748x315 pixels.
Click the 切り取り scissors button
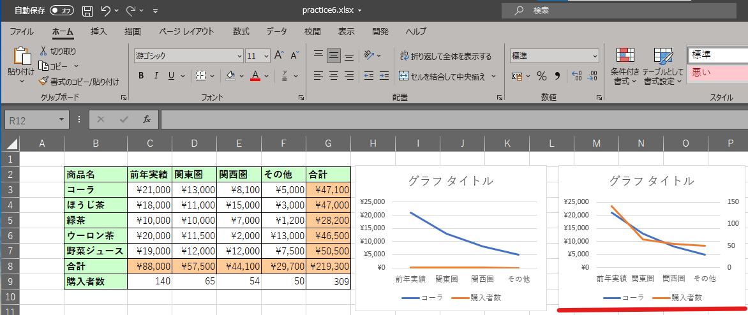(57, 51)
